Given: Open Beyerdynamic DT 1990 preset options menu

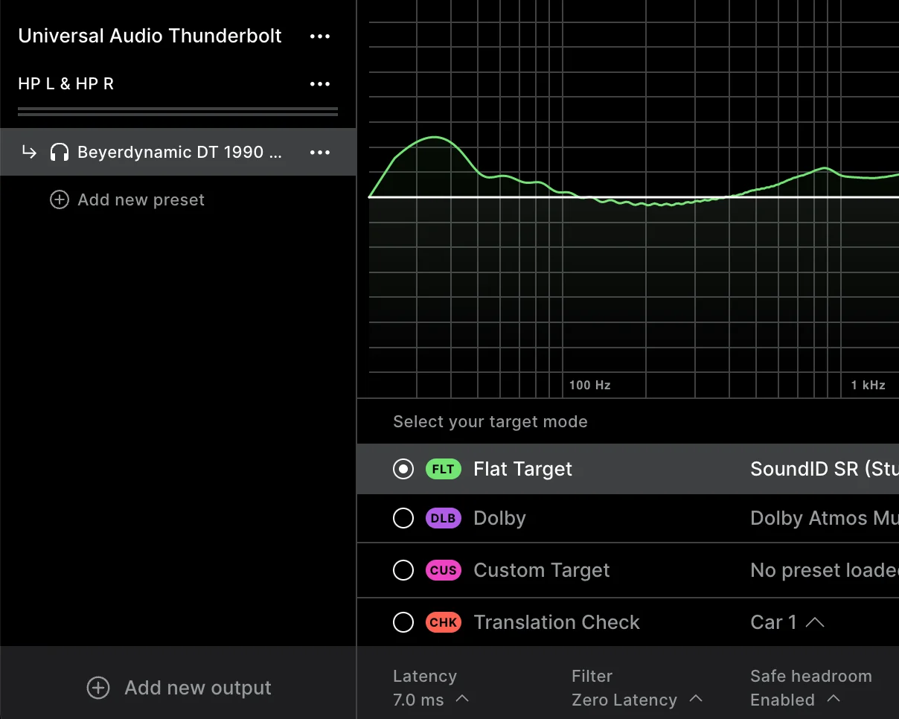Looking at the screenshot, I should click(x=320, y=153).
